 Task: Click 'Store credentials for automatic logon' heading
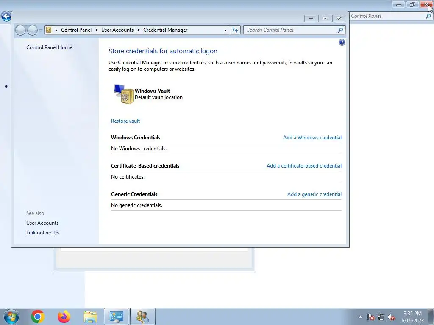coord(163,51)
